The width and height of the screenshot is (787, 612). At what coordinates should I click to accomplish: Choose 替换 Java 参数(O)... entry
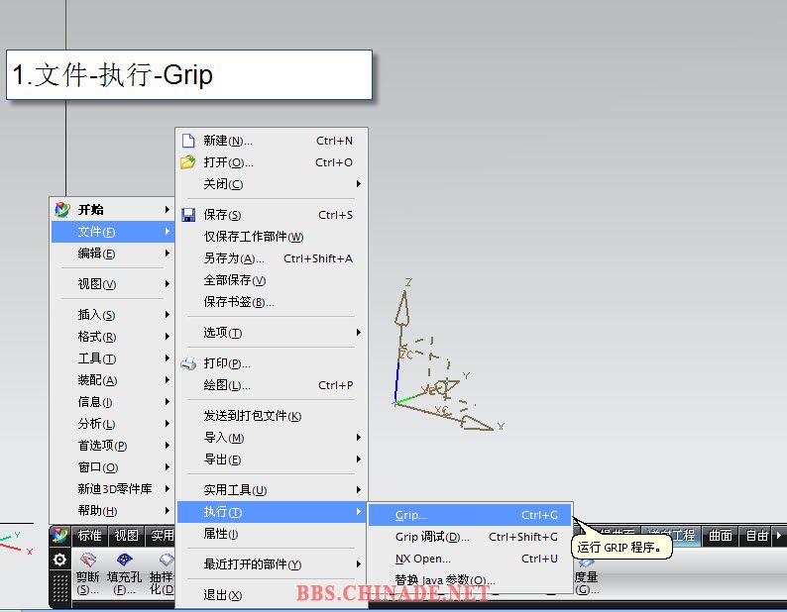[470, 580]
